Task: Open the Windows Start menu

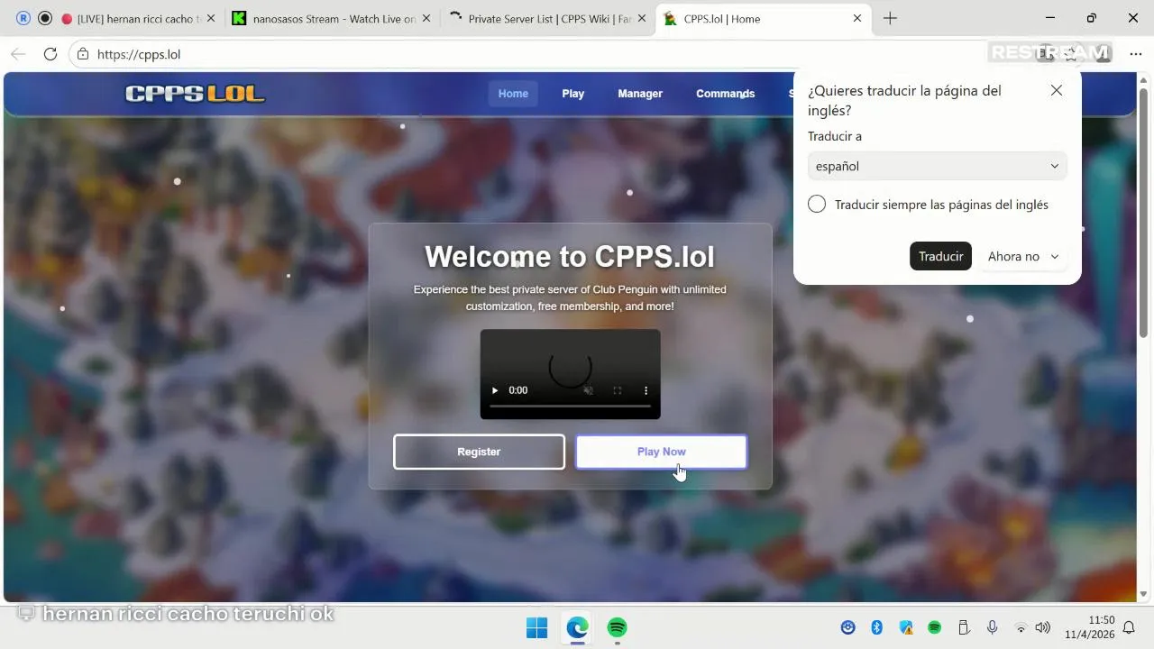Action: pyautogui.click(x=536, y=627)
